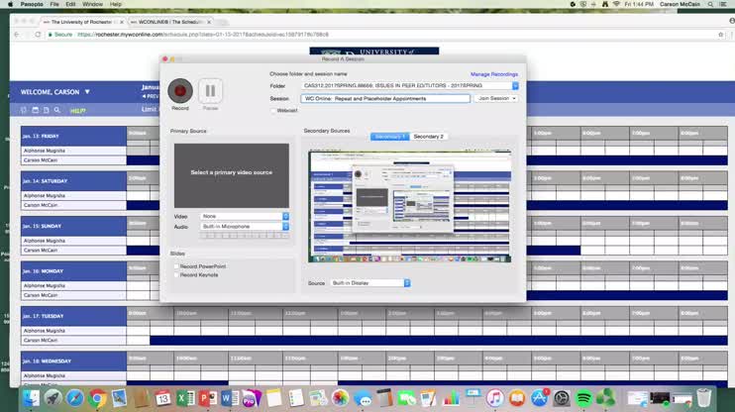Image resolution: width=735 pixels, height=412 pixels.
Task: Click the red Record button
Action: 180,91
